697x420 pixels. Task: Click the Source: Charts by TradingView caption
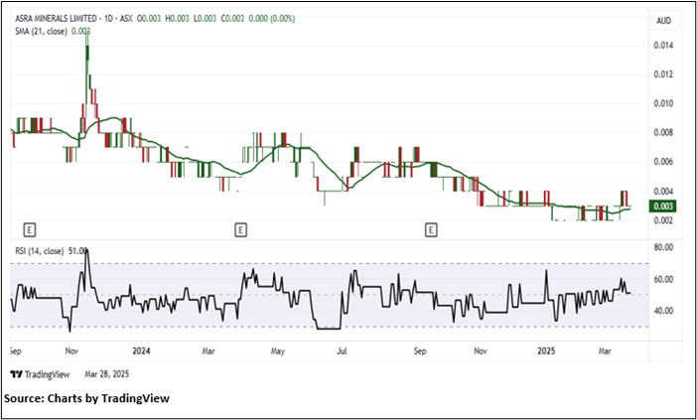pyautogui.click(x=87, y=398)
